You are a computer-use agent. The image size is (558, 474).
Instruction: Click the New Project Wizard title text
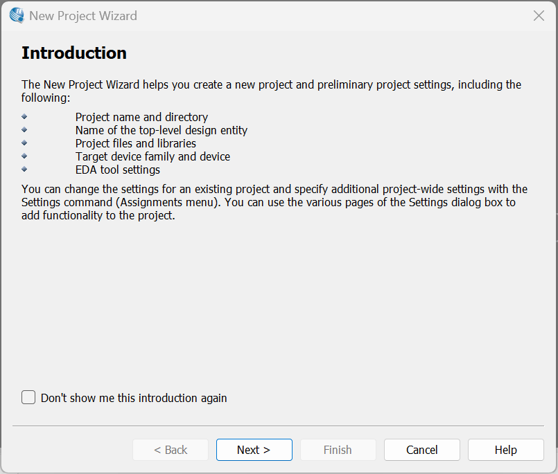(x=83, y=15)
